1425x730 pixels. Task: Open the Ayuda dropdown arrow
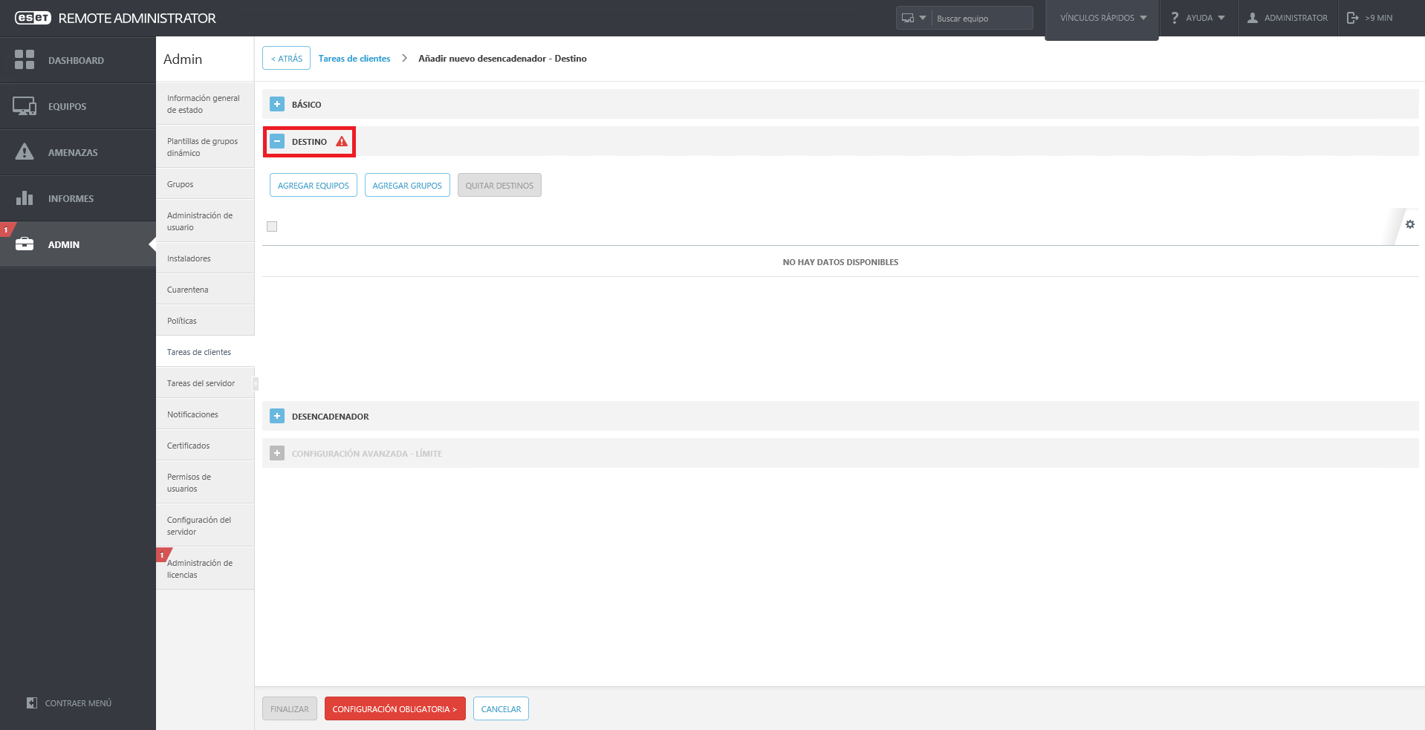(1221, 18)
